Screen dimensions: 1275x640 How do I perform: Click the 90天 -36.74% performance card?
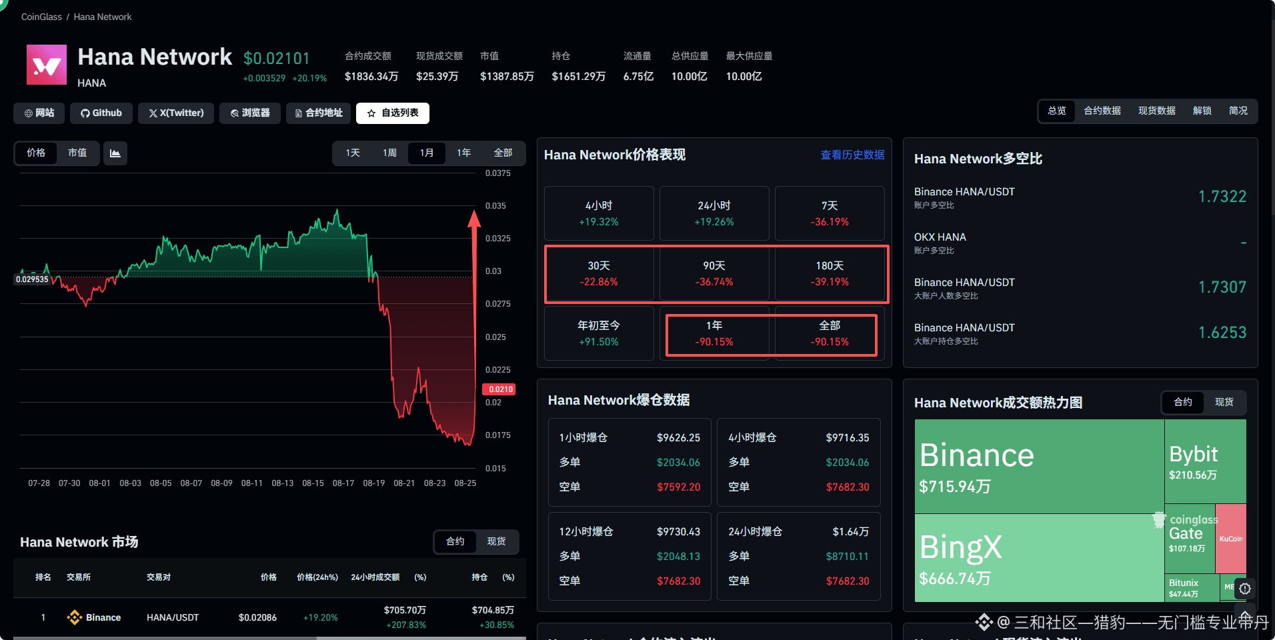pos(714,273)
